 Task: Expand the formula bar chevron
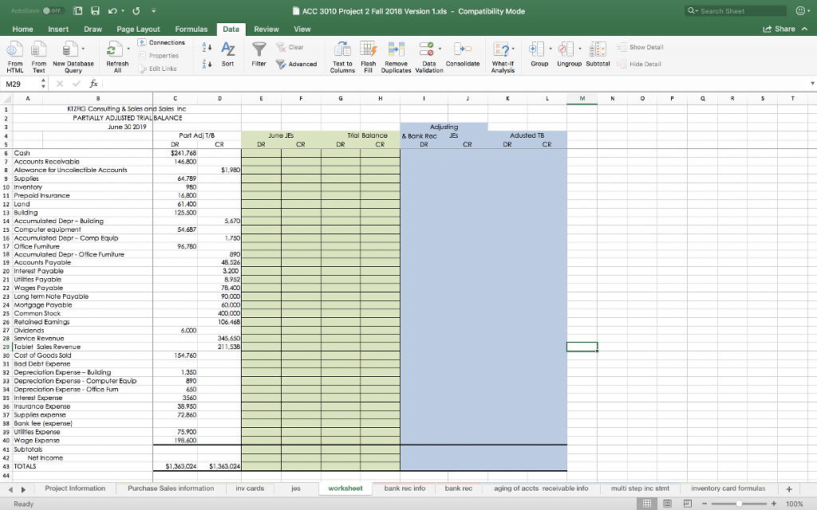pyautogui.click(x=812, y=84)
